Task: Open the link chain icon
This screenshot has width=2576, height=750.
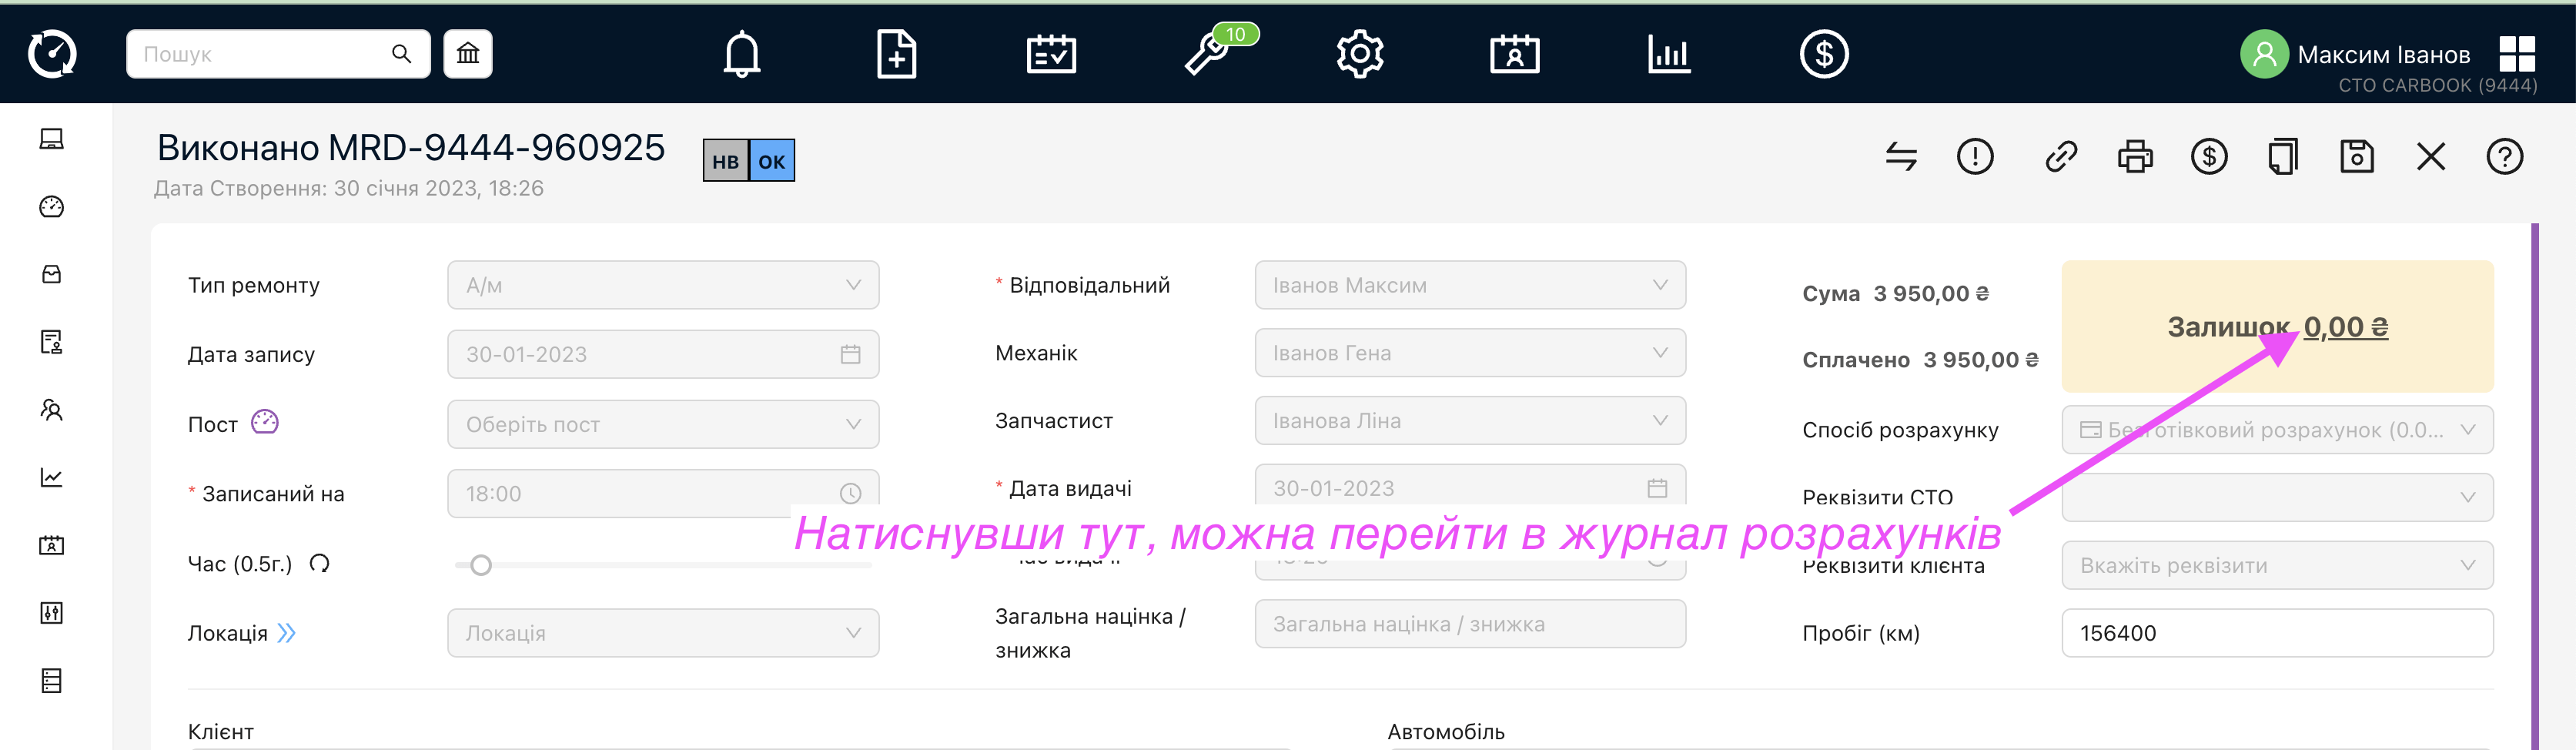Action: coord(2061,157)
